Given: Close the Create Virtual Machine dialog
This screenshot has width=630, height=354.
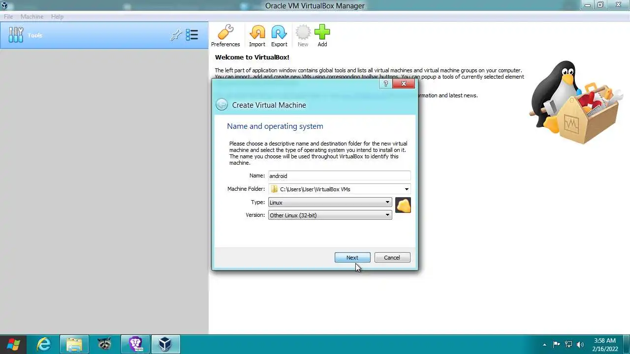Looking at the screenshot, I should pyautogui.click(x=404, y=84).
